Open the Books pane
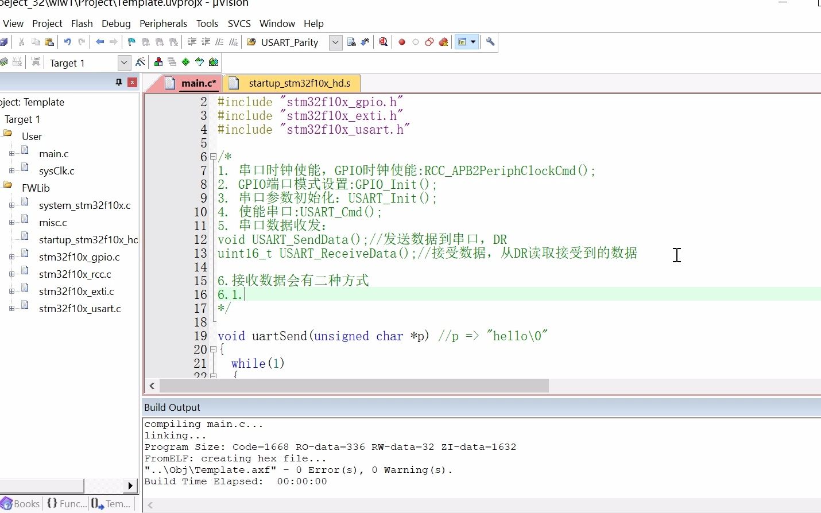This screenshot has height=513, width=821. tap(20, 504)
